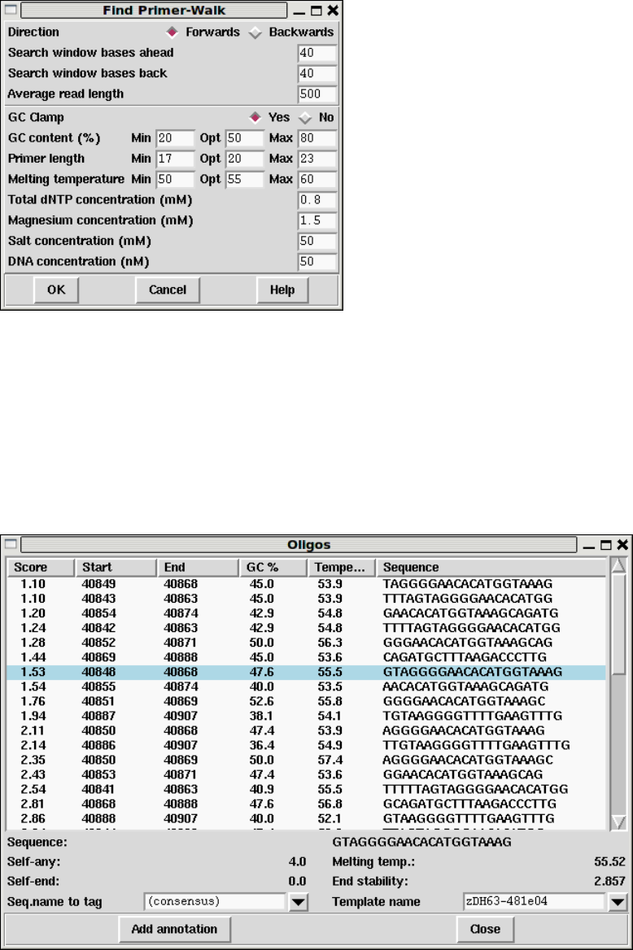
Task: Cancel the Find Primer-Walk dialog
Action: (x=168, y=290)
